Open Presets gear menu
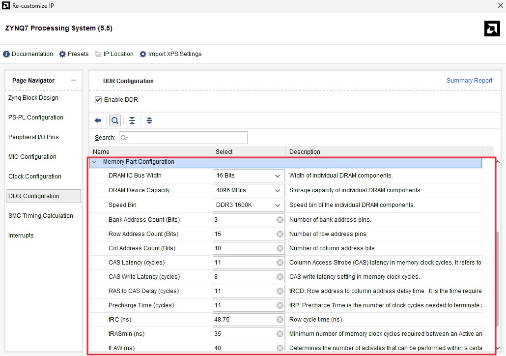This screenshot has width=506, height=356. (x=62, y=54)
